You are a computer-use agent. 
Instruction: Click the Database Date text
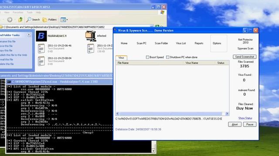pyautogui.click(x=138, y=129)
